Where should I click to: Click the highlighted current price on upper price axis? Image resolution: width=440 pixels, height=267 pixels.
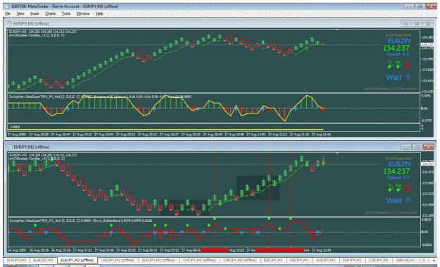(427, 44)
